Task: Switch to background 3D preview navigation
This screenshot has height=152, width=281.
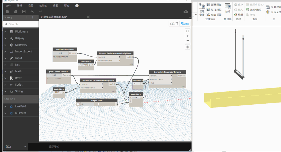Action: [174, 24]
